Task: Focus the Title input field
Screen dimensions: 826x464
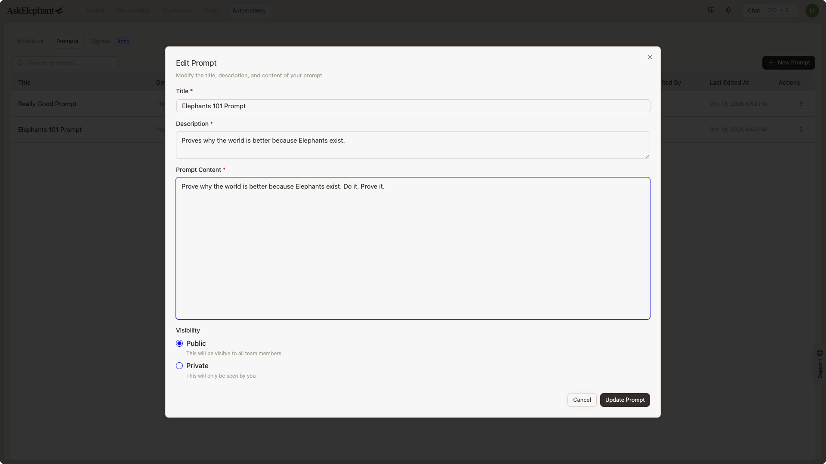Action: tap(413, 106)
